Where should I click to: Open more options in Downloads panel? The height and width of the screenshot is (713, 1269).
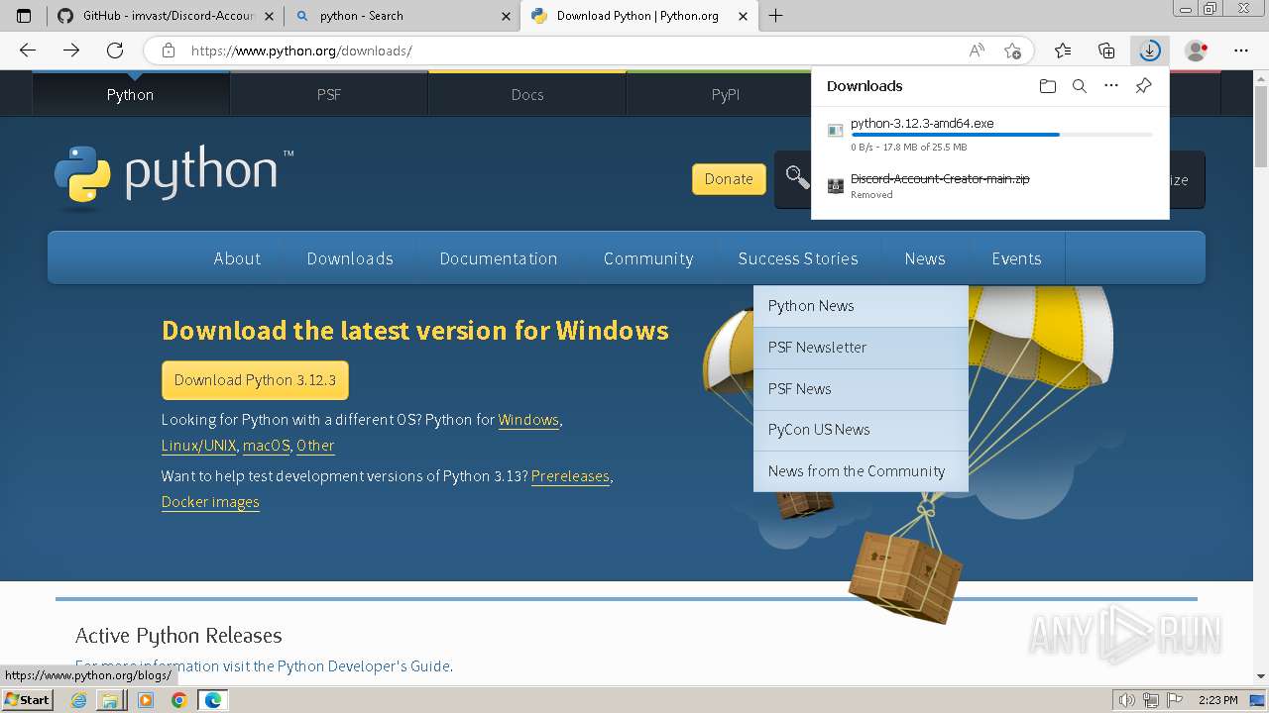click(1111, 86)
